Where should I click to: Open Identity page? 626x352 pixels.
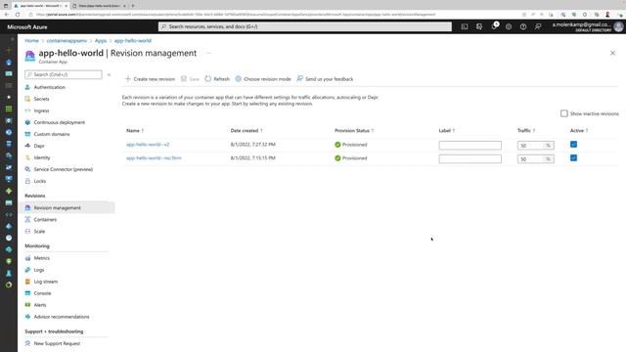point(41,157)
